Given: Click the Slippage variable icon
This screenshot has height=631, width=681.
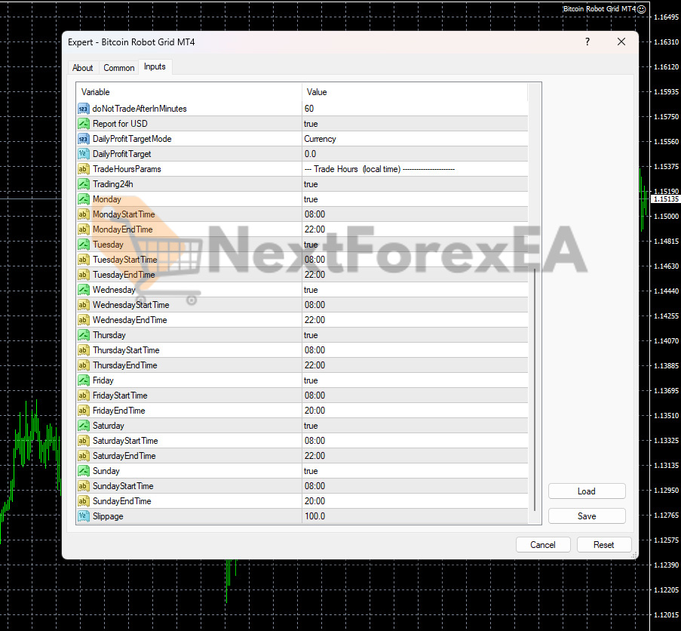Looking at the screenshot, I should tap(84, 516).
